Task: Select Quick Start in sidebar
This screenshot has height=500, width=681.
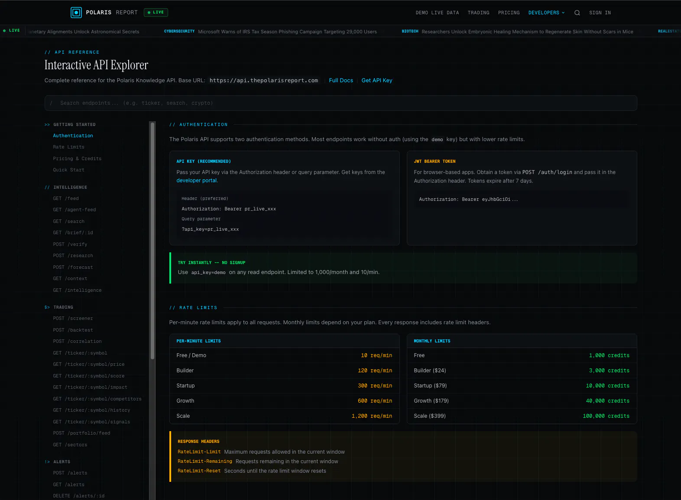Action: click(x=68, y=170)
